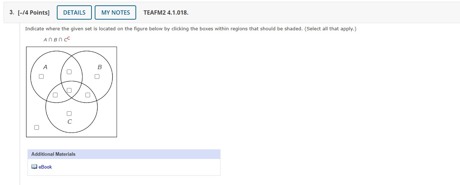Viewport: 460px width, 185px height.
Task: Click the C label in the Venn diagram
Action: point(69,122)
